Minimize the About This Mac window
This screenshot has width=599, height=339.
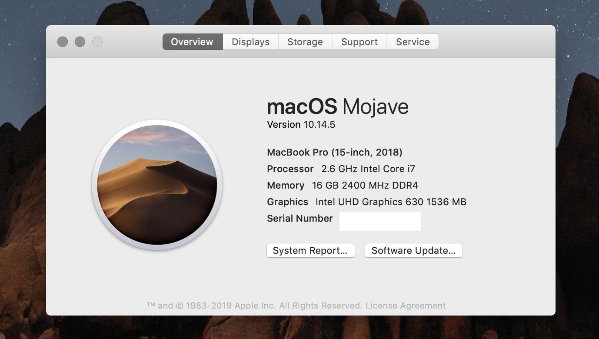pyautogui.click(x=80, y=42)
